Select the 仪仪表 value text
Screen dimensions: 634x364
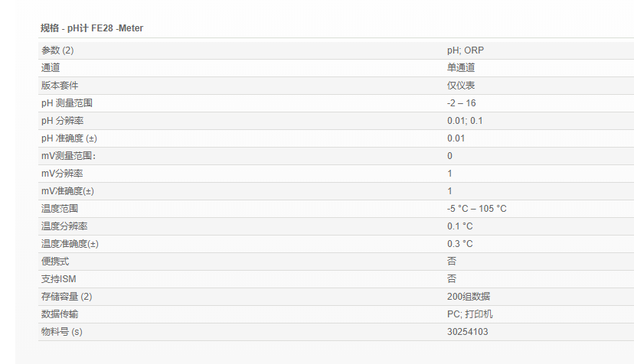click(461, 86)
